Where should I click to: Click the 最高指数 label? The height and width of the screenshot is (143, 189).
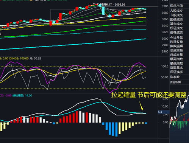click(x=177, y=59)
